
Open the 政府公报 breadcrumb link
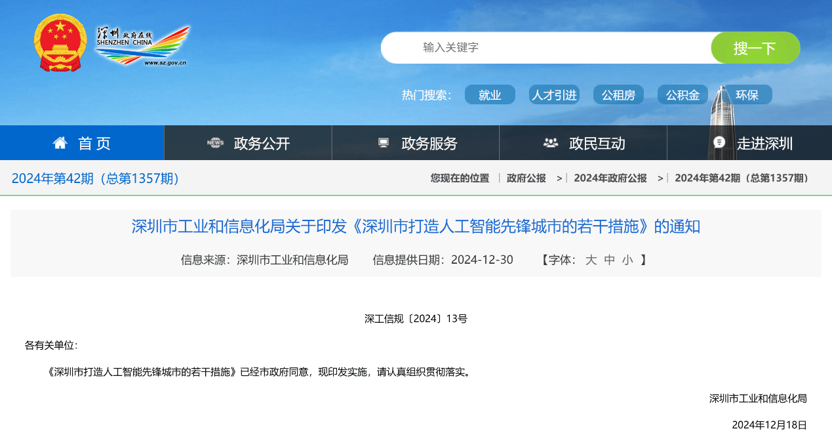tap(526, 178)
